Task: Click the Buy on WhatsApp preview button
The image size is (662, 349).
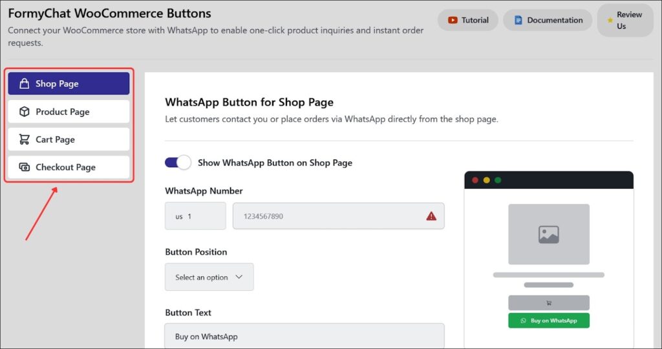Action: pyautogui.click(x=549, y=321)
